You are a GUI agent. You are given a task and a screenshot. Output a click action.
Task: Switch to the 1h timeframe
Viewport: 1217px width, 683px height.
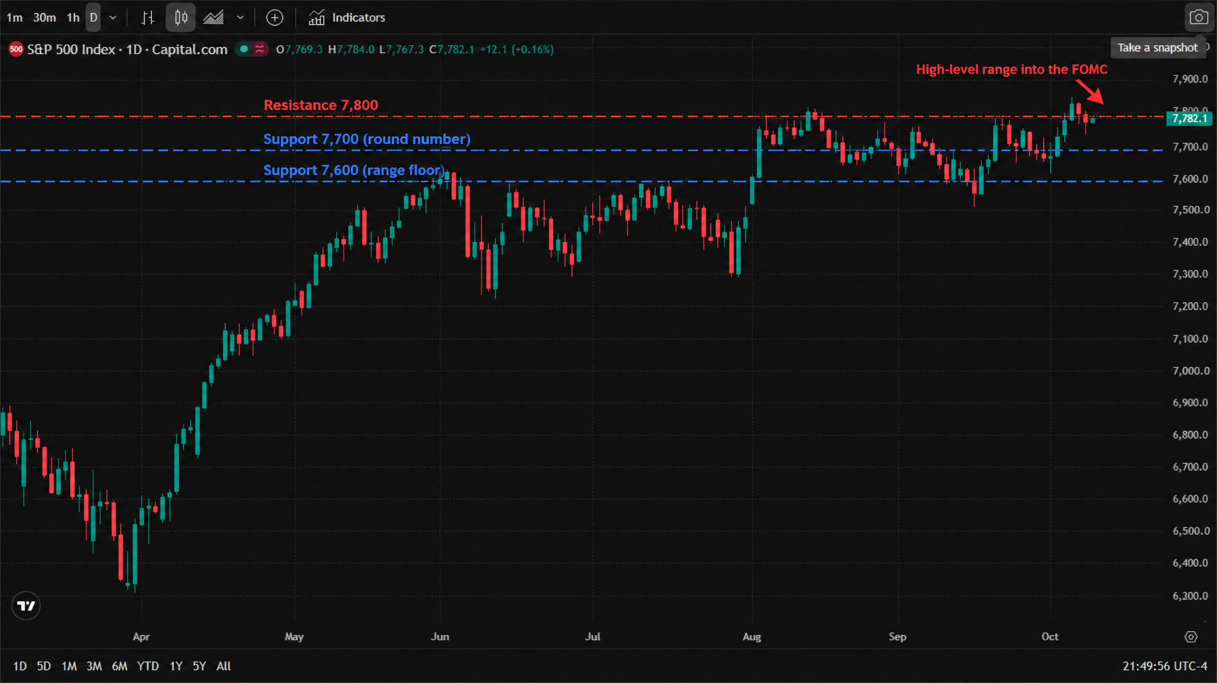coord(73,17)
